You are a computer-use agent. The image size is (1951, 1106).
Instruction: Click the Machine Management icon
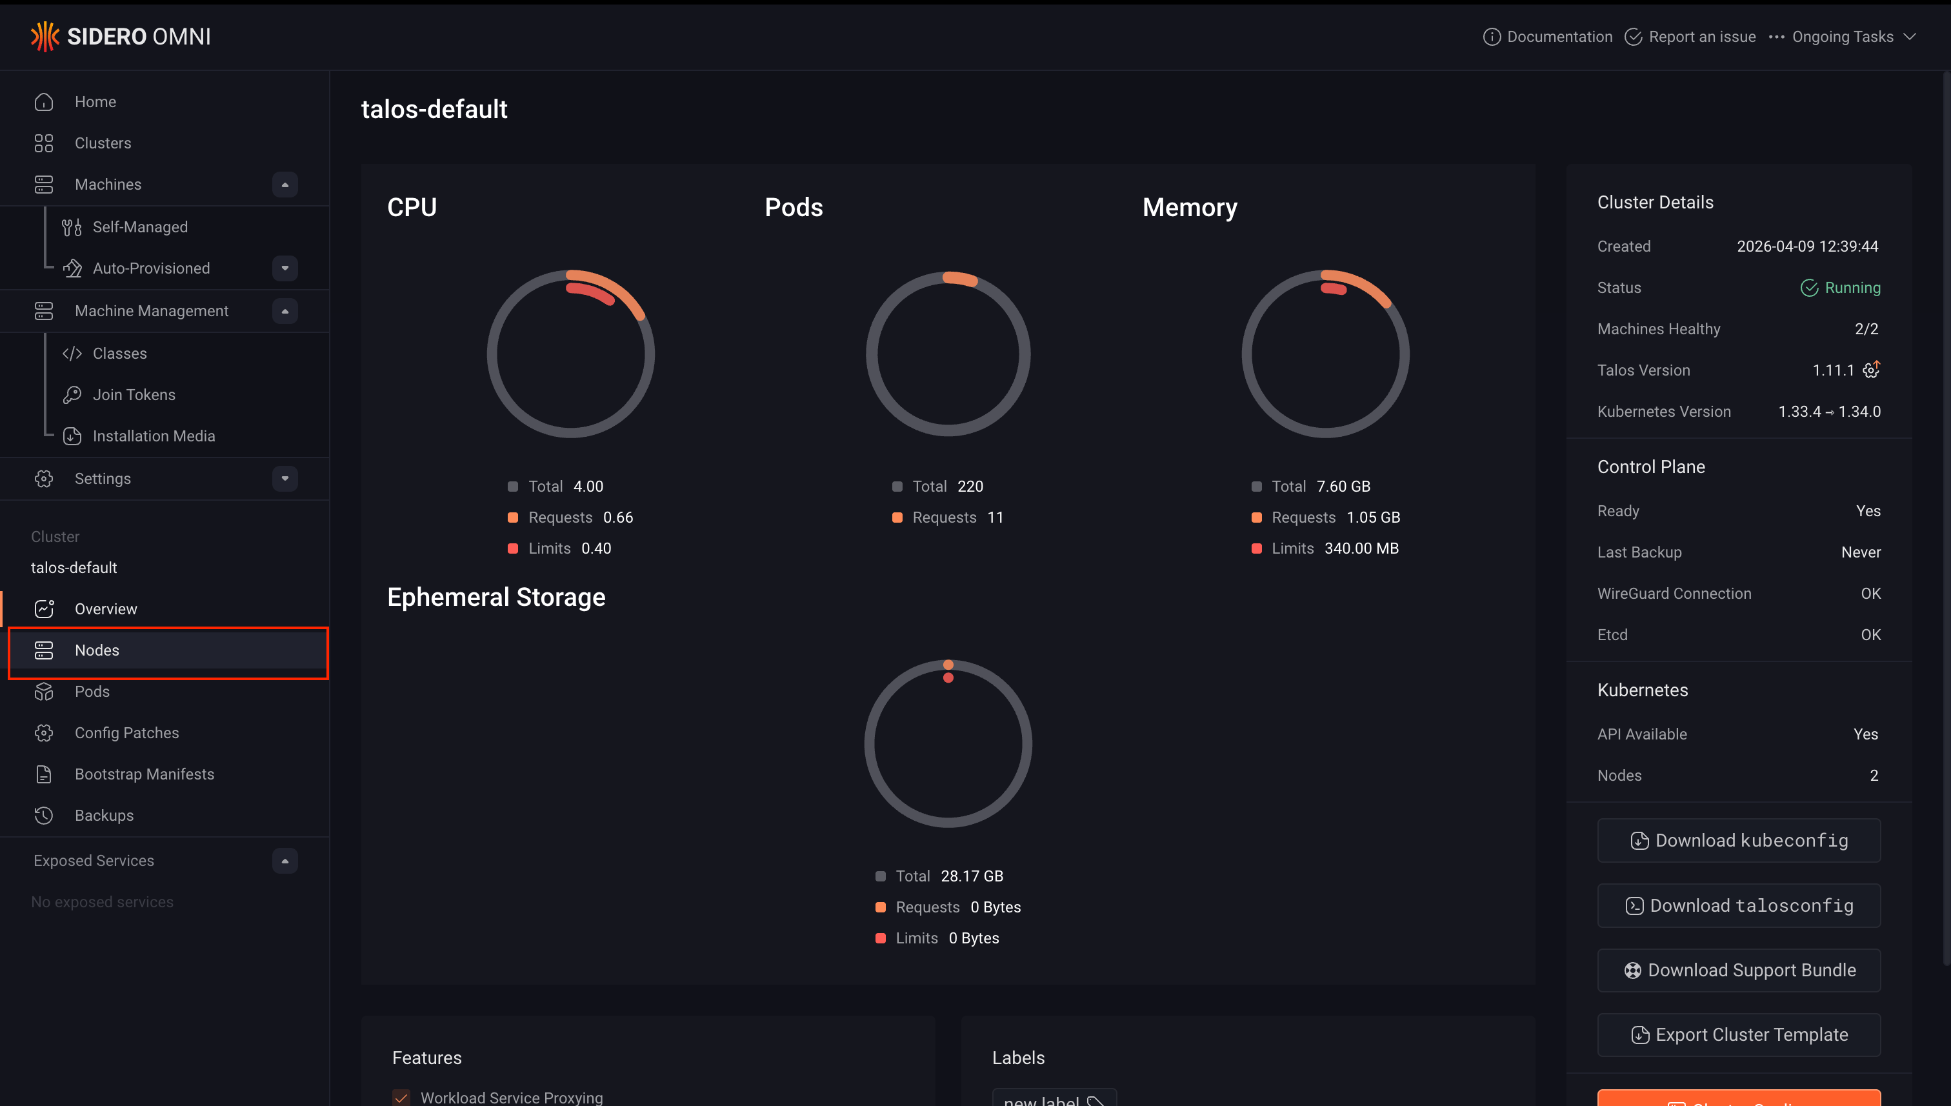[43, 310]
